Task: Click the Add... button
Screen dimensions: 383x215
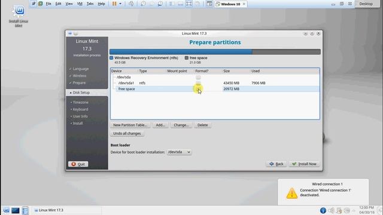Action: pos(160,125)
